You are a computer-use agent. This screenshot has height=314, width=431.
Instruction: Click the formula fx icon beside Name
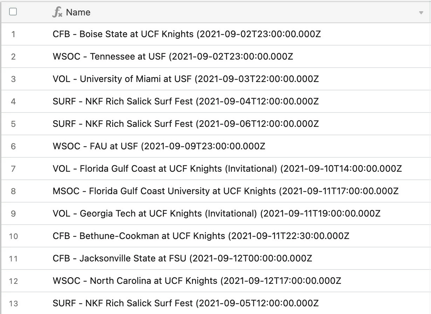[x=57, y=12]
